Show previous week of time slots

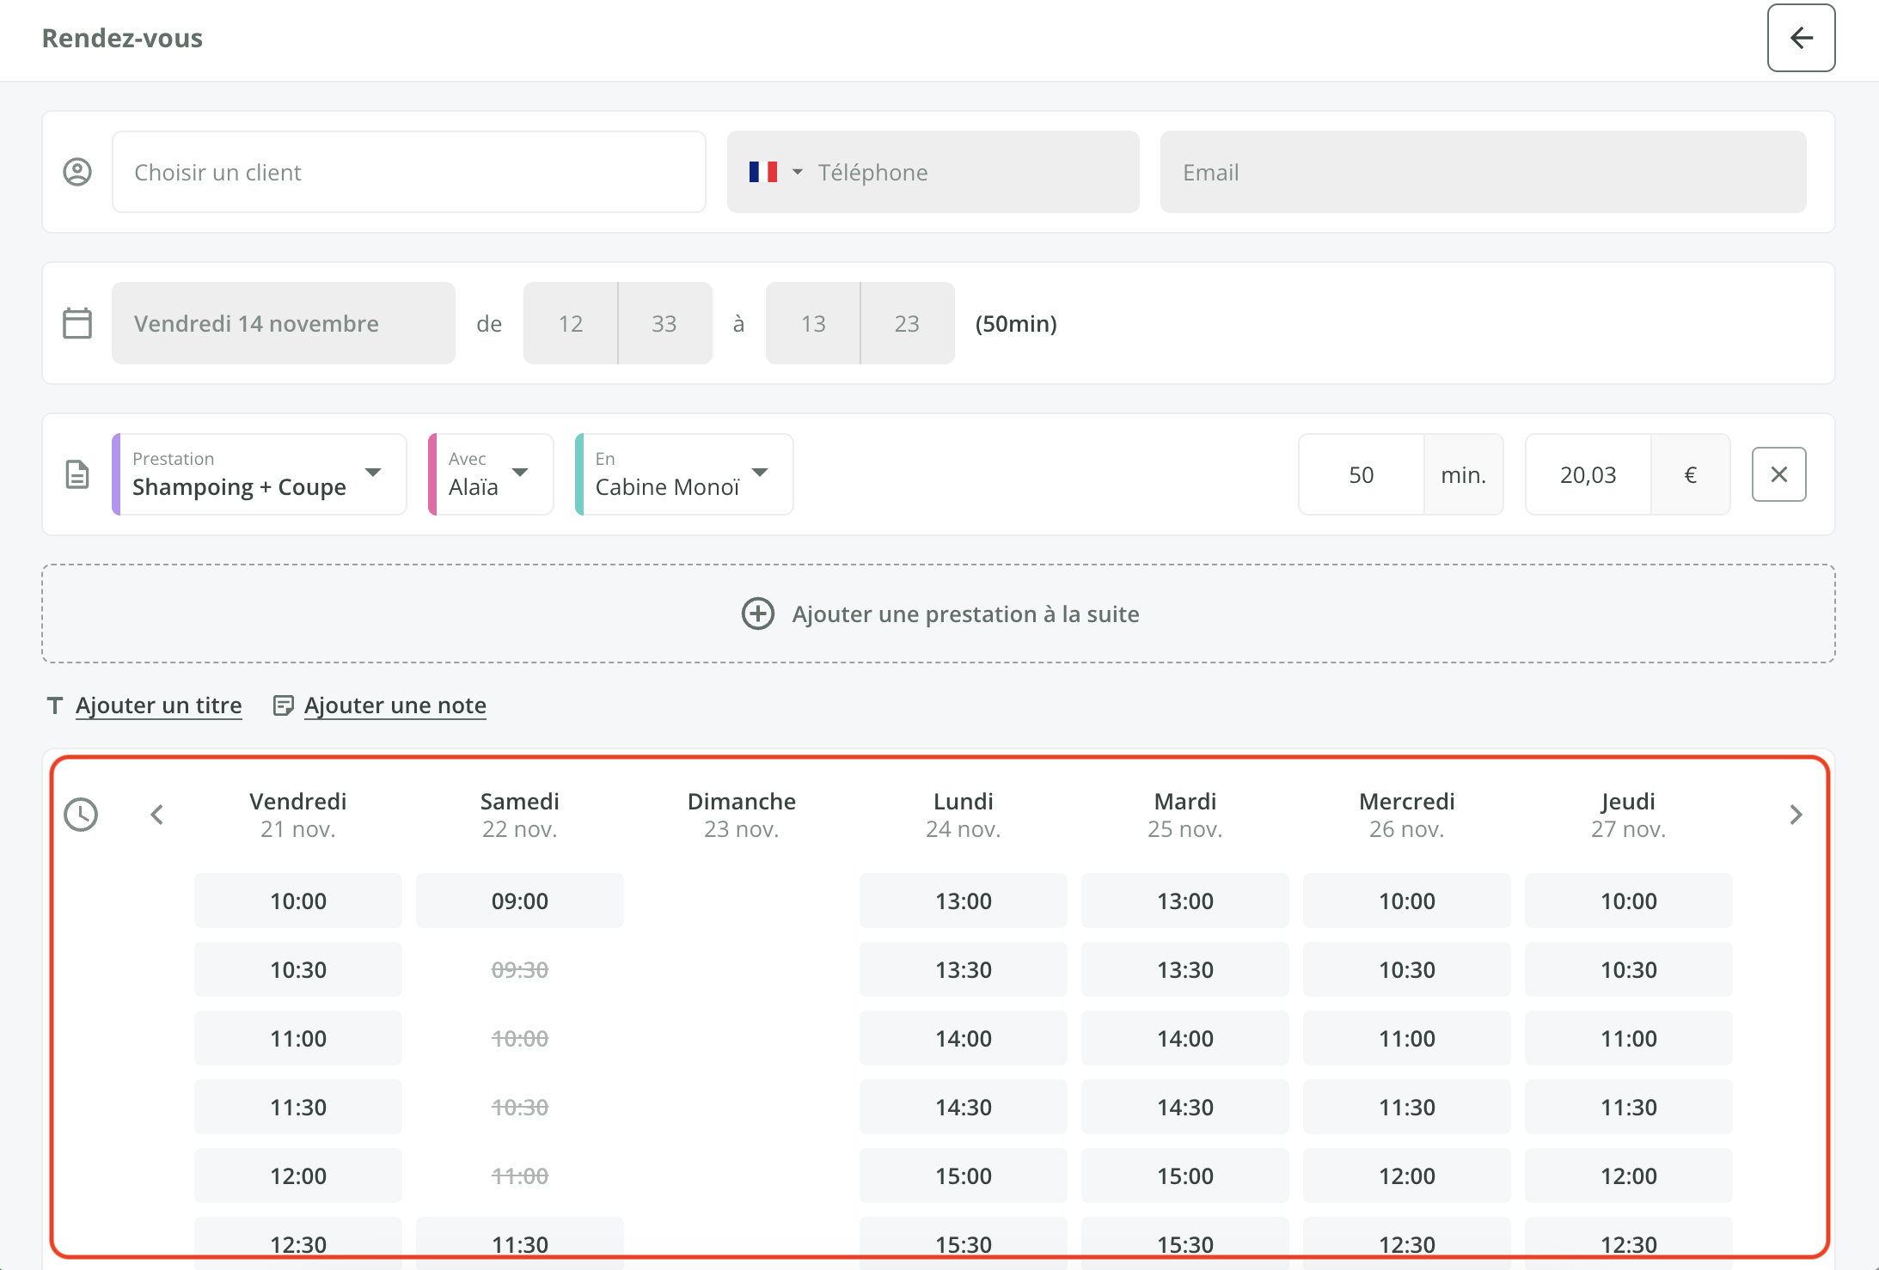[x=156, y=815]
